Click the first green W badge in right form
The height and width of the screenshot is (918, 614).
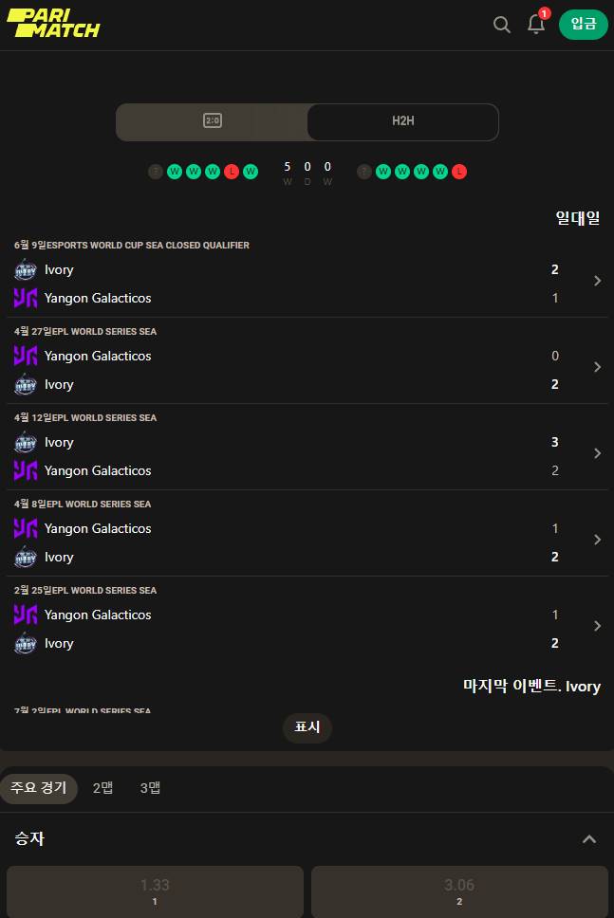pyautogui.click(x=383, y=172)
